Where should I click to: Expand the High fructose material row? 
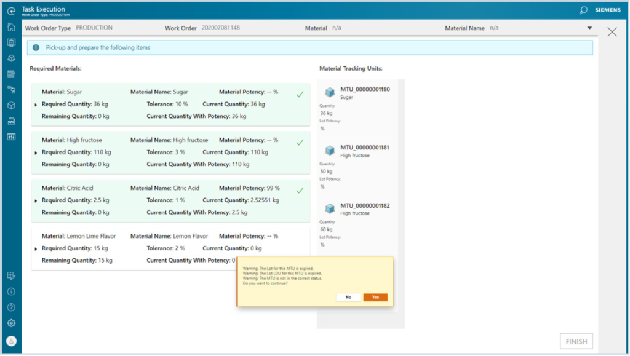(36, 152)
